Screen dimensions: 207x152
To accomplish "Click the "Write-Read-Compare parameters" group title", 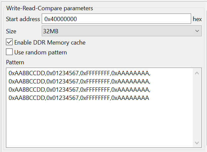I will (x=50, y=8).
